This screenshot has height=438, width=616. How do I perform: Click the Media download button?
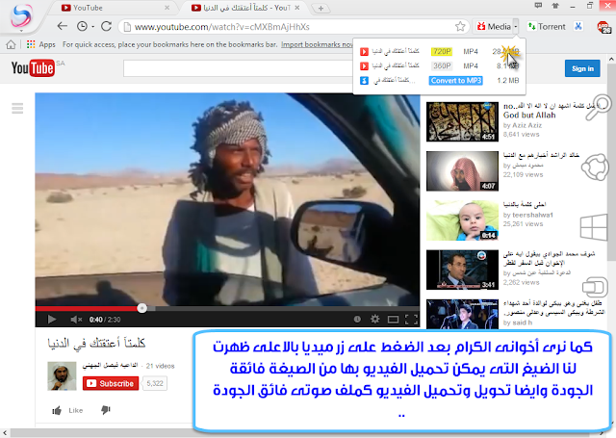pyautogui.click(x=494, y=27)
